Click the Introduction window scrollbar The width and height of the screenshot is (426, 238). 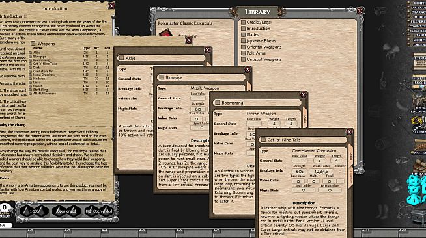tap(113, 26)
